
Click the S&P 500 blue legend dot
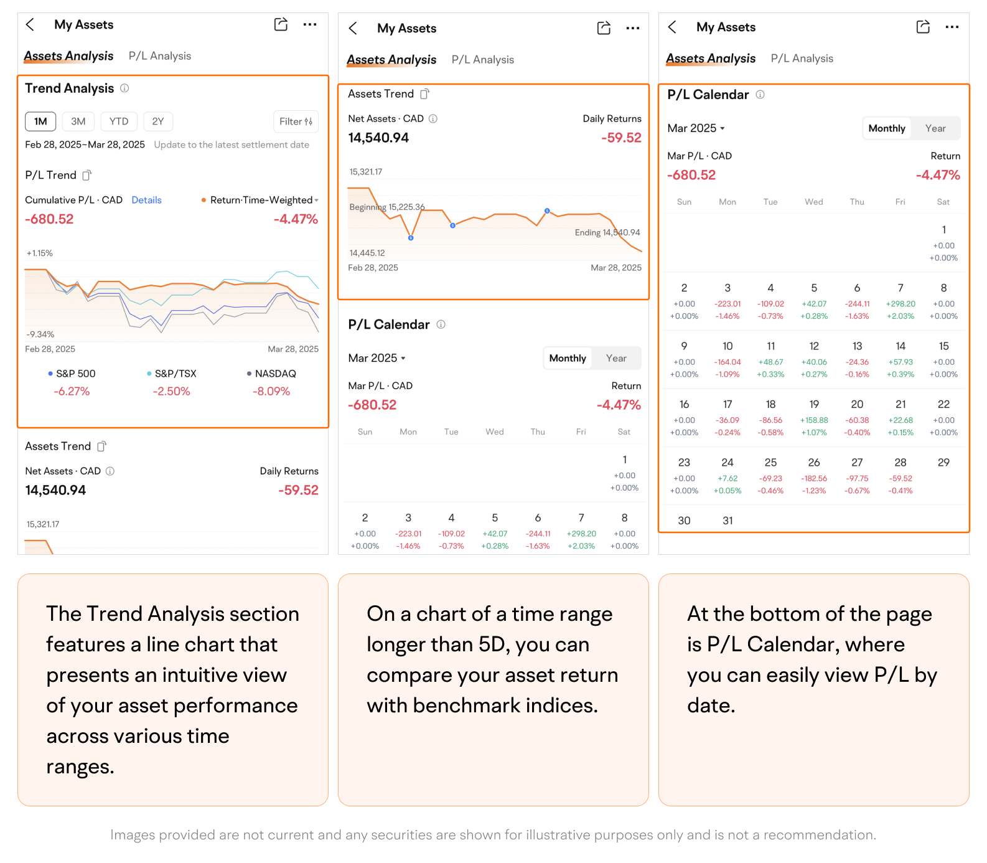(x=50, y=374)
